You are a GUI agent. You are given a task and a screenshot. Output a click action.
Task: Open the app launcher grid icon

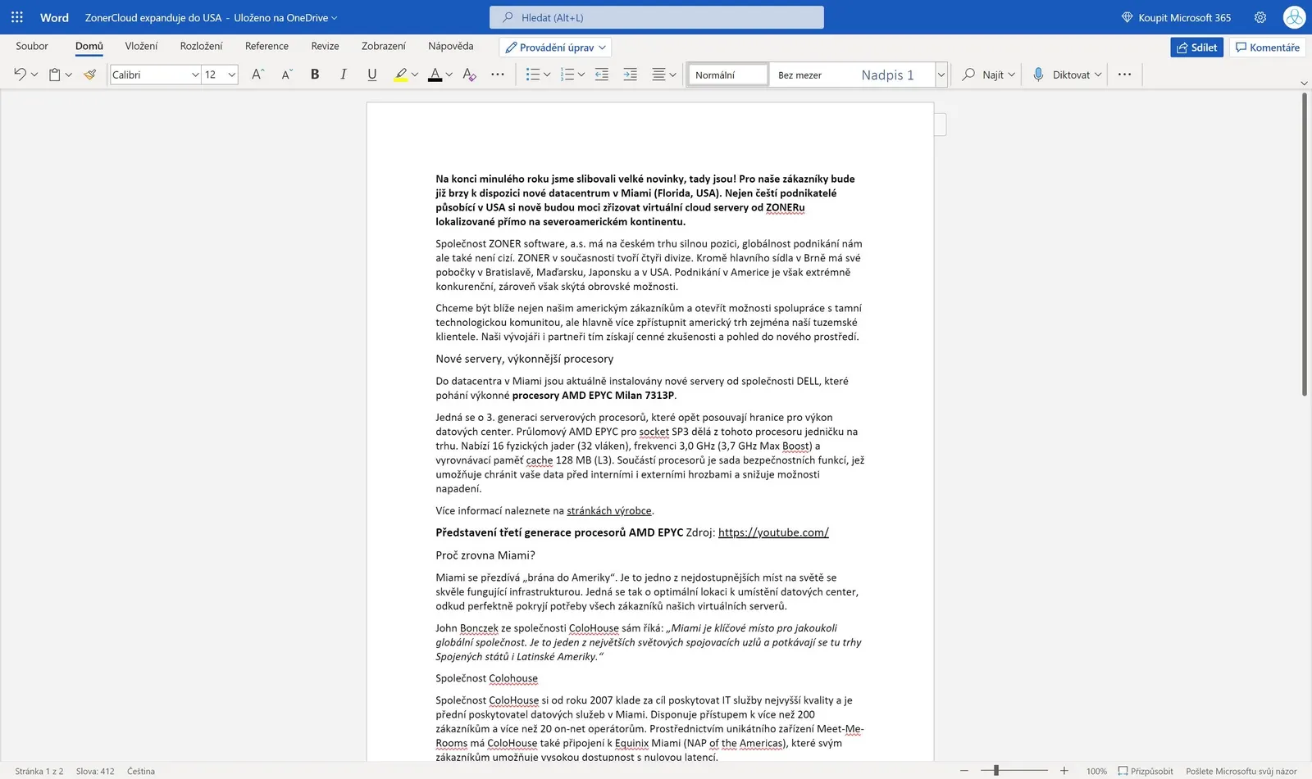click(x=17, y=17)
